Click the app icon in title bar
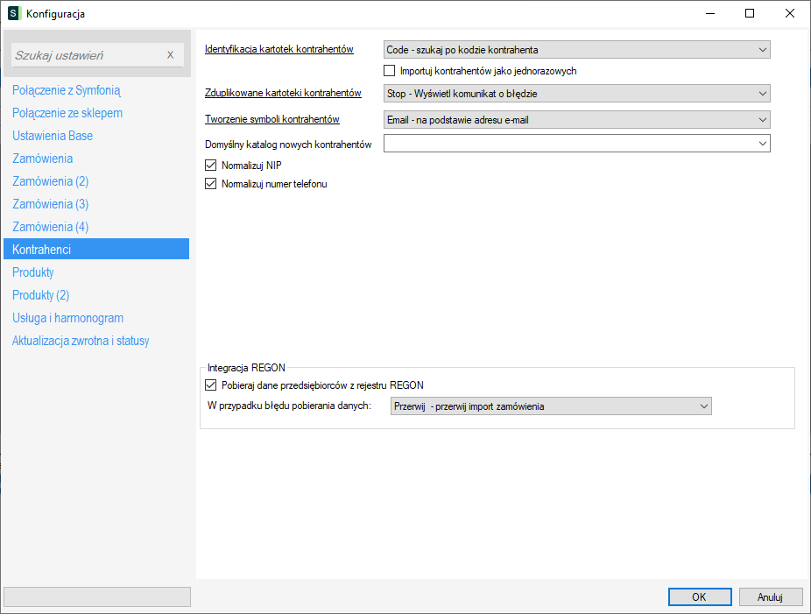Viewport: 811px width, 614px height. pos(14,13)
